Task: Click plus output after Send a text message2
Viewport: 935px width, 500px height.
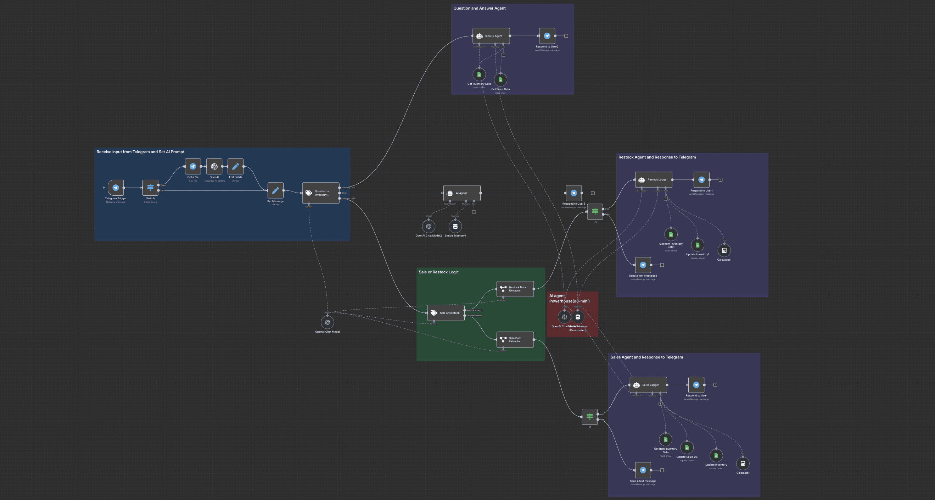Action: tap(662, 265)
